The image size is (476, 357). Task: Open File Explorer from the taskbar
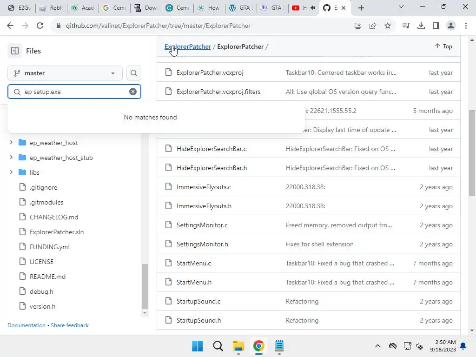[238, 346]
